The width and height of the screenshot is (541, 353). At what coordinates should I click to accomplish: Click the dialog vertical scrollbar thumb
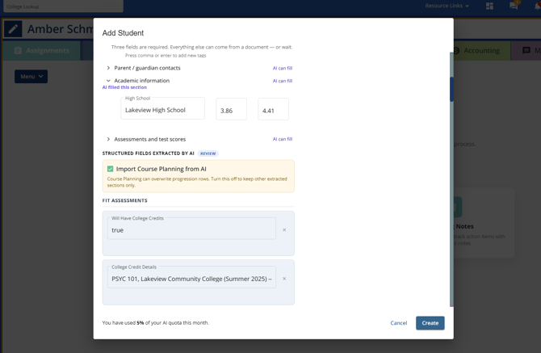coord(451,90)
